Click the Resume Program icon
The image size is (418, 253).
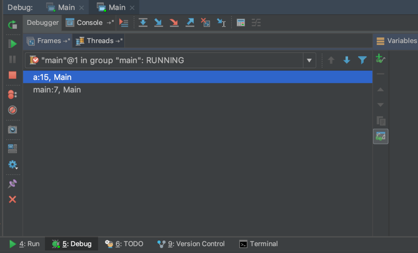click(x=13, y=44)
